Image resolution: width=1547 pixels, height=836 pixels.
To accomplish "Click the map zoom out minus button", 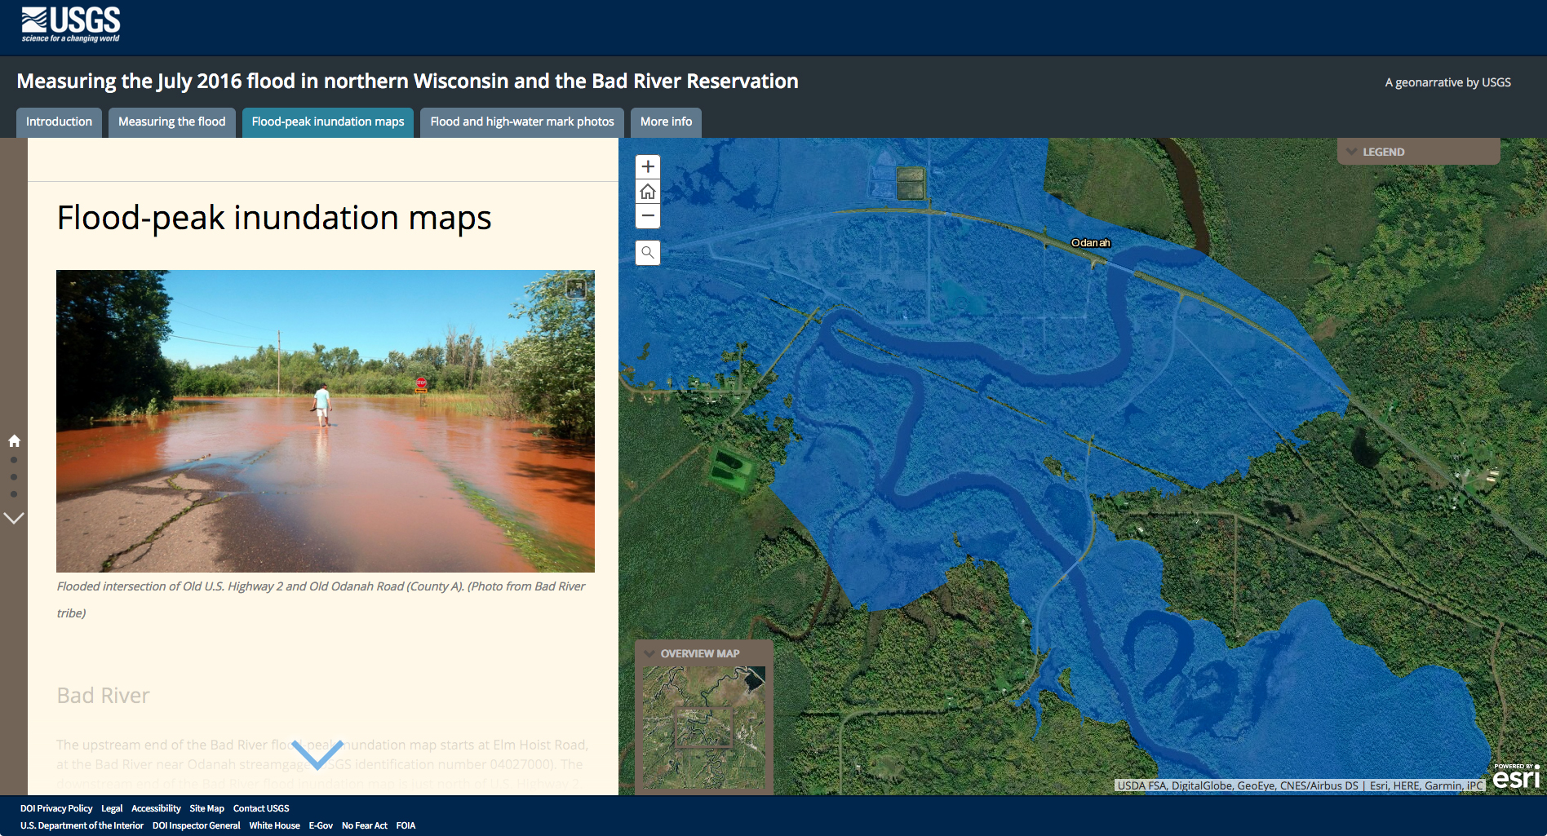I will pos(648,216).
